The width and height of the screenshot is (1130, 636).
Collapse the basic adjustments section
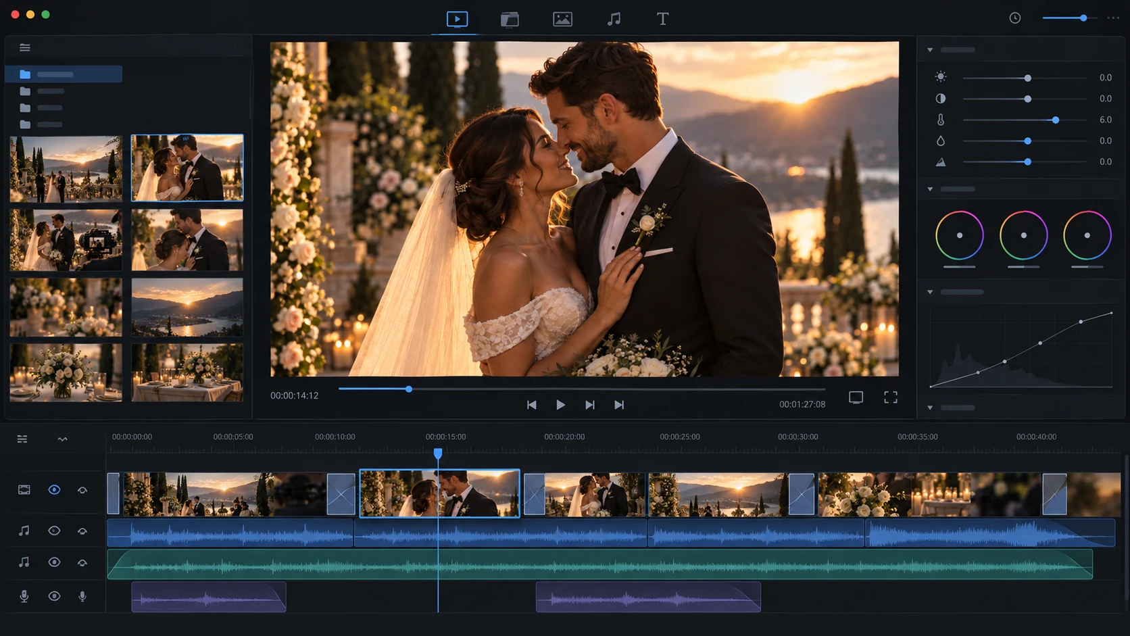pyautogui.click(x=930, y=50)
